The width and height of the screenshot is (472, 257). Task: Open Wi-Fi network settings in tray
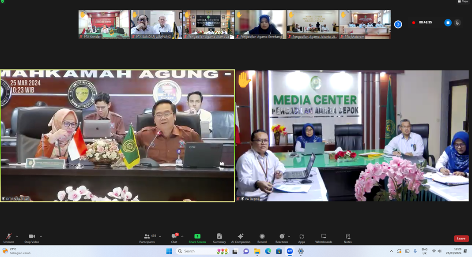pos(434,251)
